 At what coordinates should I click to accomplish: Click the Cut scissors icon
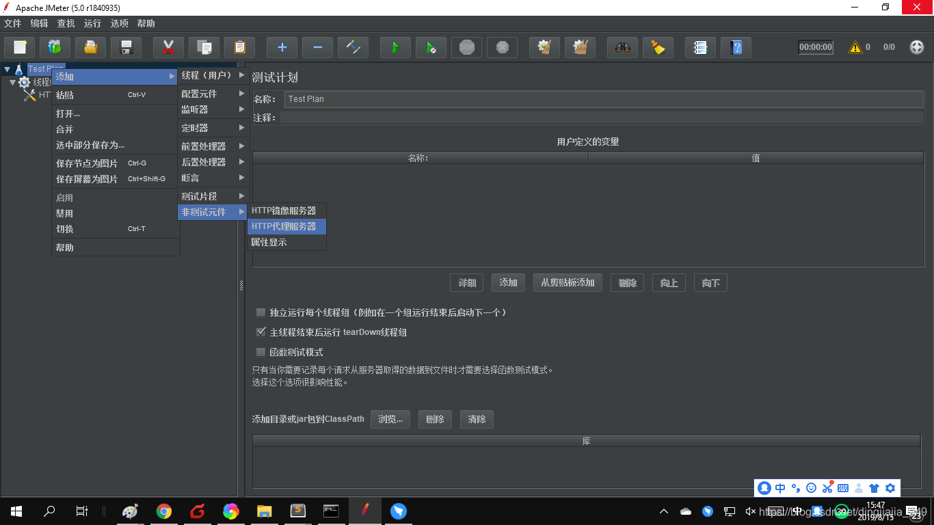tap(169, 47)
